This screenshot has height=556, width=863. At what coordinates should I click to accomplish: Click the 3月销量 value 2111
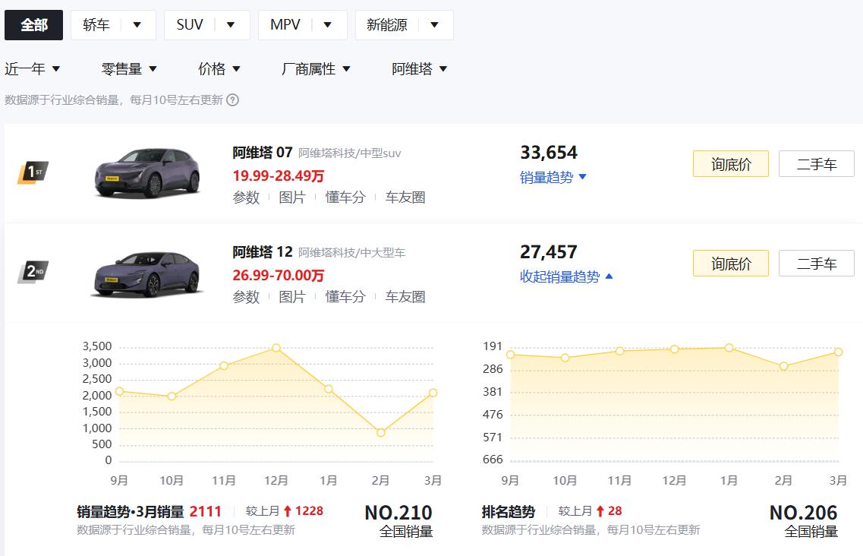(205, 511)
